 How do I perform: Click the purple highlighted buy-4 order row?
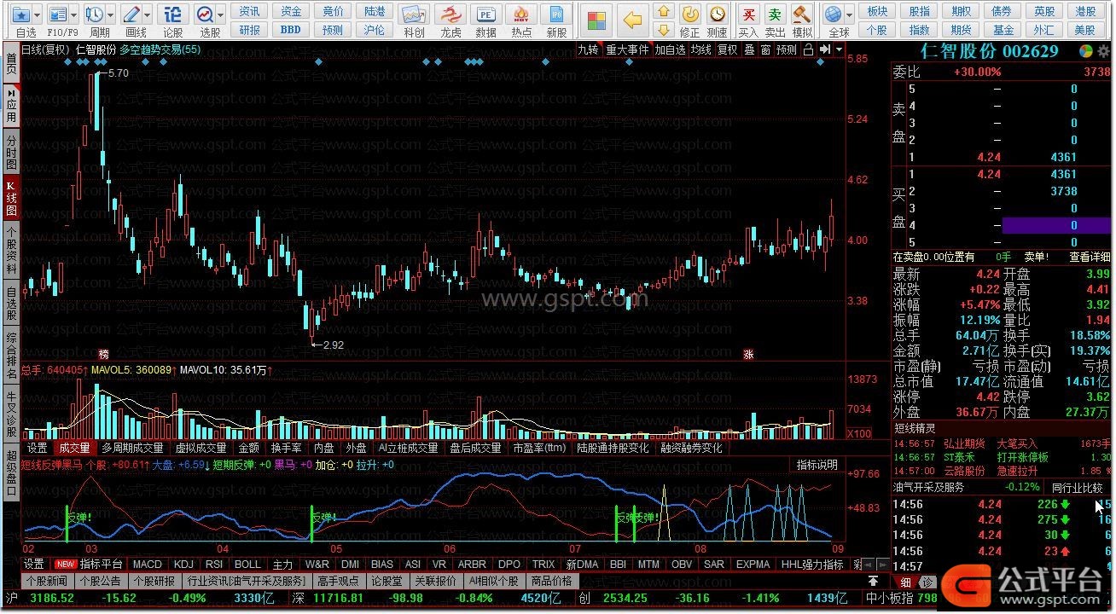point(1056,225)
